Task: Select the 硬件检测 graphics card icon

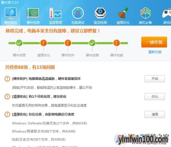Action: click(33, 13)
